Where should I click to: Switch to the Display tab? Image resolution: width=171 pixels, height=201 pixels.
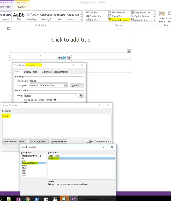click(27, 72)
